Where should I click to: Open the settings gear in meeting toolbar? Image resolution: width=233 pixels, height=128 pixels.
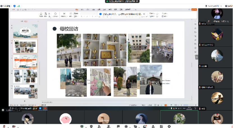pos(169,126)
